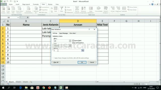Click Reapply filter

(x=68, y=10)
